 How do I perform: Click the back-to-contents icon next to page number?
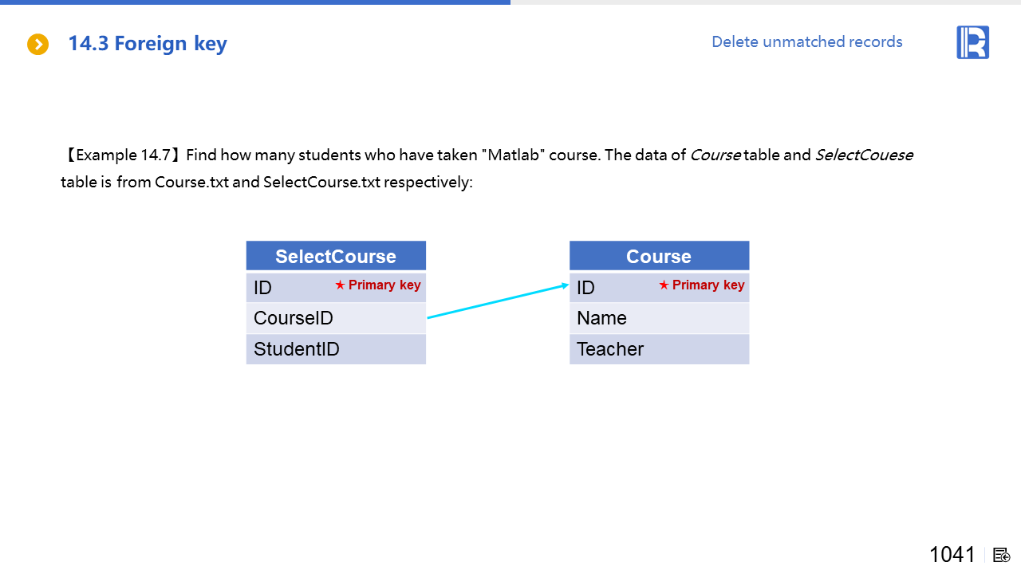1002,555
